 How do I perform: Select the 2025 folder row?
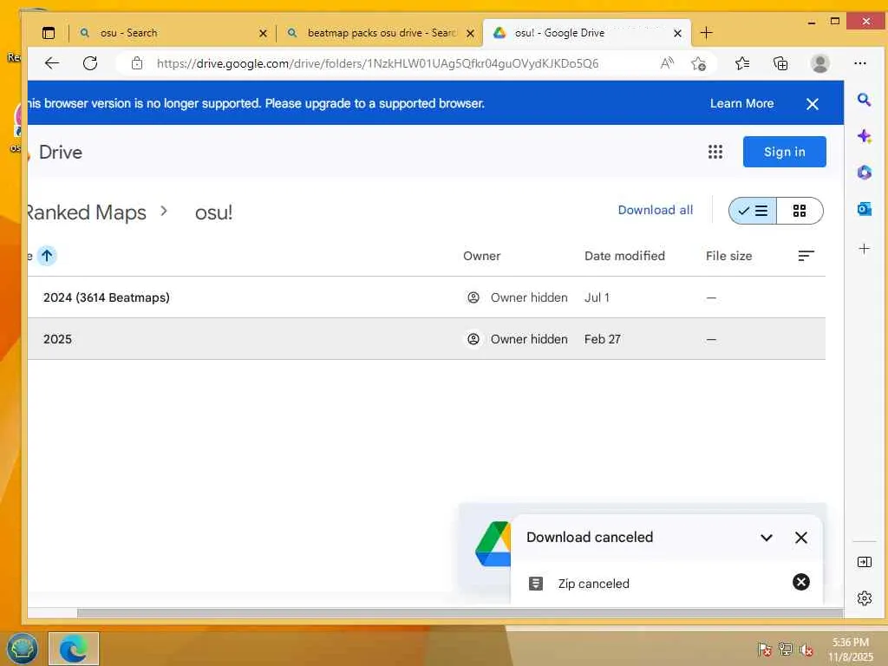[x=427, y=339]
